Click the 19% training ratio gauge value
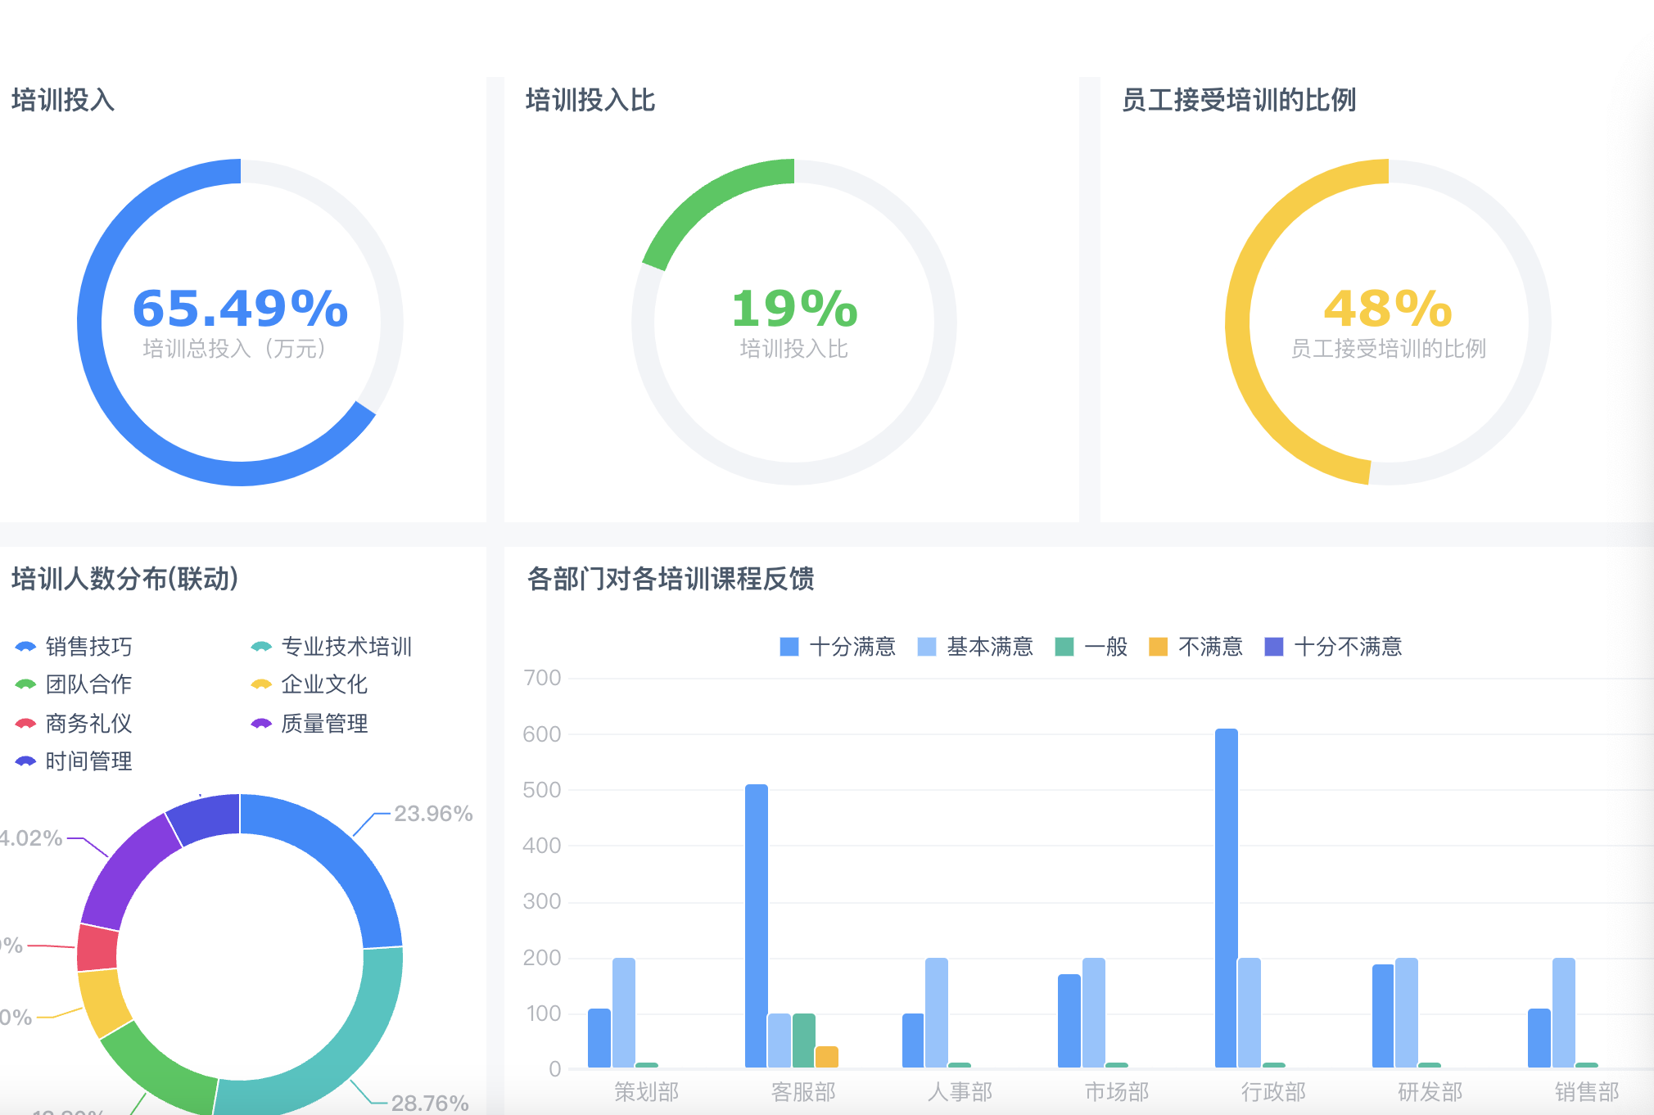This screenshot has height=1115, width=1654. 794,309
